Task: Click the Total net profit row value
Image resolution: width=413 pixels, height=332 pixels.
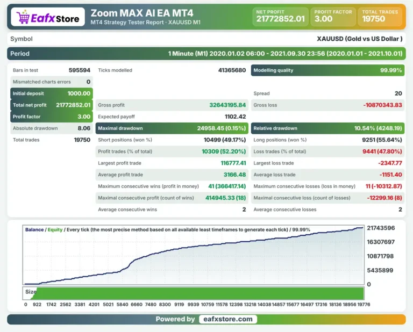Action: 73,105
